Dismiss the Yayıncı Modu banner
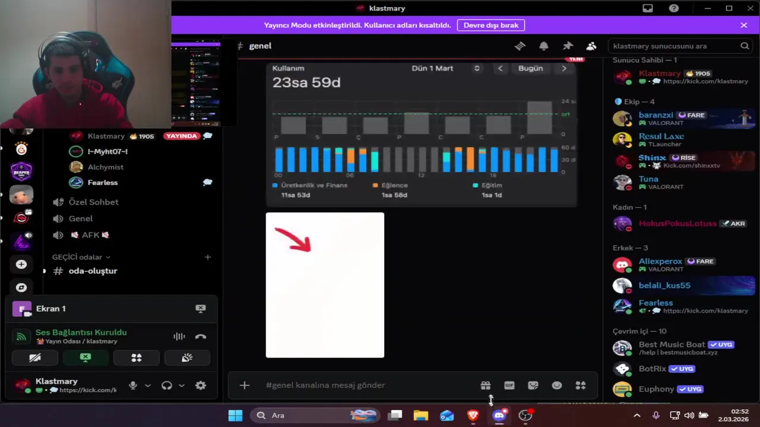 [744, 25]
